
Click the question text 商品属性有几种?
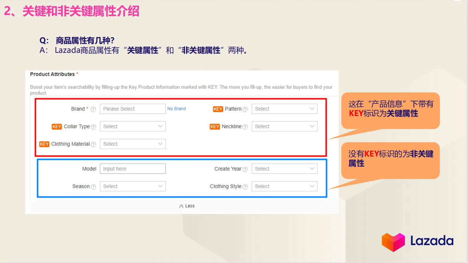coord(85,41)
